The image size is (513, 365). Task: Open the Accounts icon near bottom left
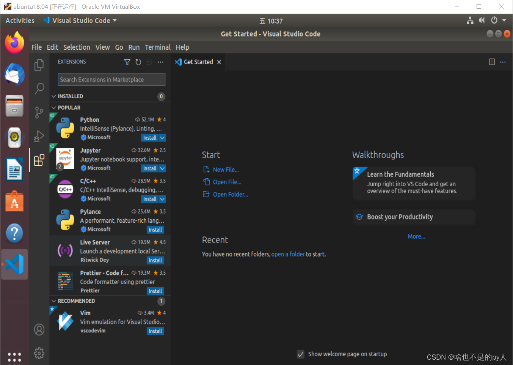coord(39,330)
